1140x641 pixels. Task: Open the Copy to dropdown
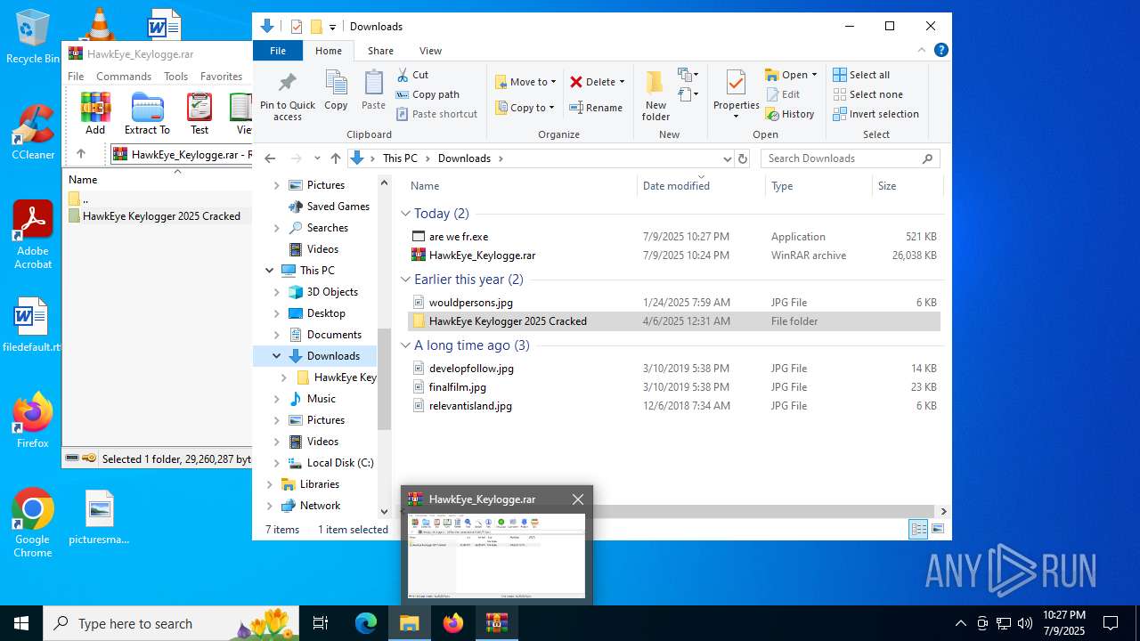click(525, 108)
